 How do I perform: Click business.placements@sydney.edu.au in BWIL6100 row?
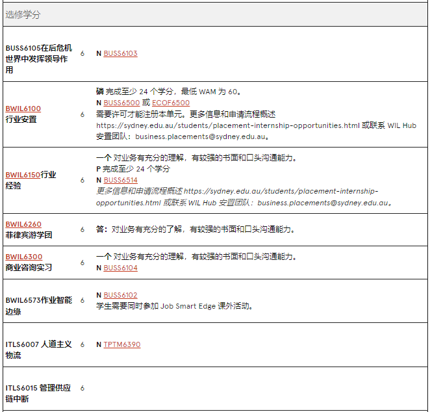pyautogui.click(x=201, y=136)
